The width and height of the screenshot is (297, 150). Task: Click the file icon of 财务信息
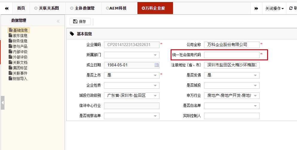click(11, 41)
